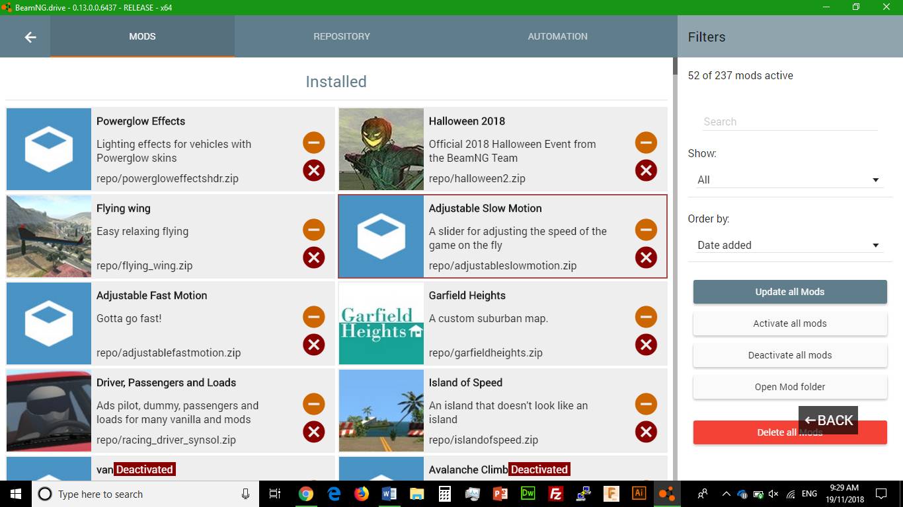Open the Order by Date added dropdown
This screenshot has width=903, height=507.
click(x=790, y=245)
